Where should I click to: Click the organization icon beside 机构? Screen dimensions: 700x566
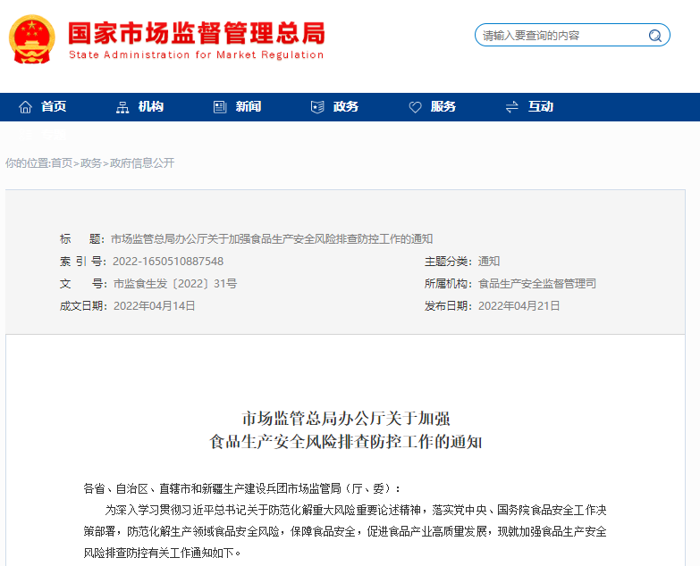(122, 107)
